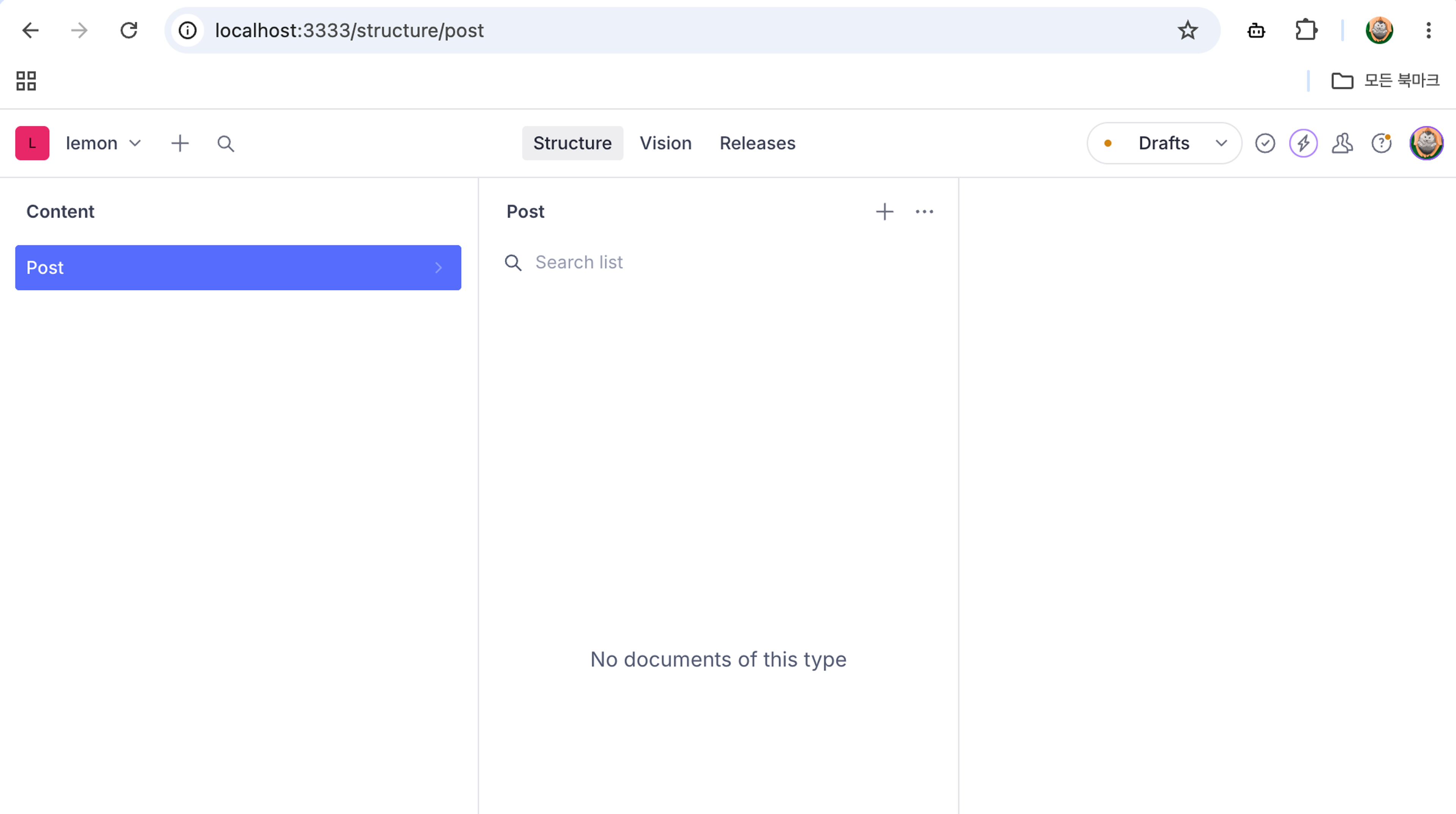Create new Post with plus icon
The image size is (1456, 814).
pos(885,212)
